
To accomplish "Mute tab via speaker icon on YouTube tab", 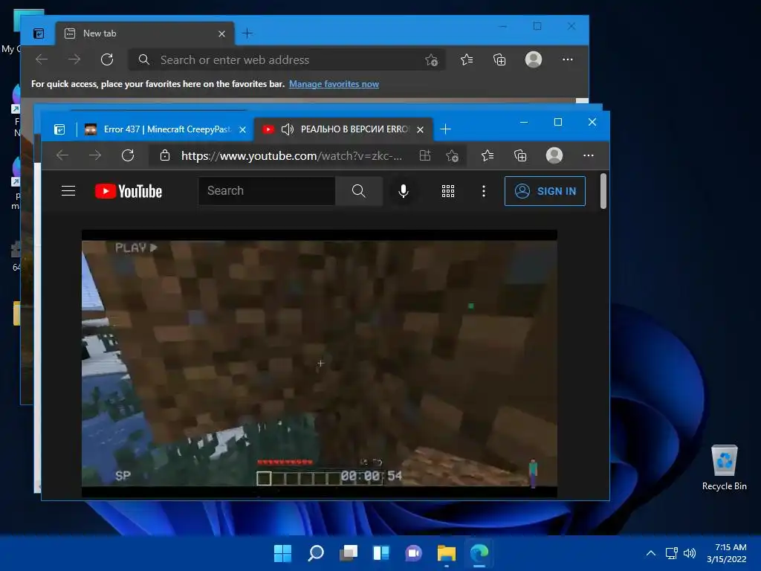I will 288,129.
